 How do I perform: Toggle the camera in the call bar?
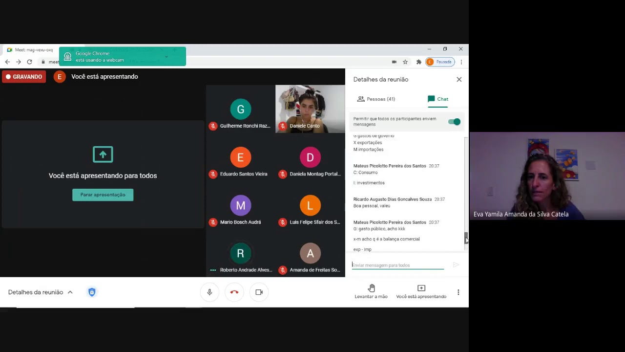pyautogui.click(x=259, y=292)
